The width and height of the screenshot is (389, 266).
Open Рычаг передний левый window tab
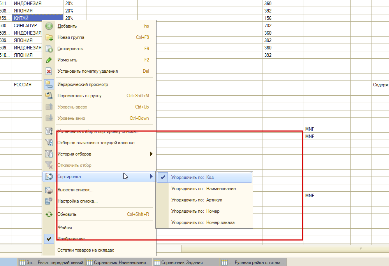[x=51, y=262]
